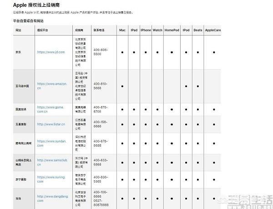Click phone number 400-870-8708
This screenshot has height=209, width=273.
(100, 109)
